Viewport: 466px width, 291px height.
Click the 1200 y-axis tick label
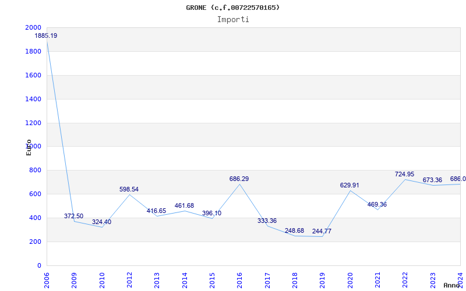[33, 123]
